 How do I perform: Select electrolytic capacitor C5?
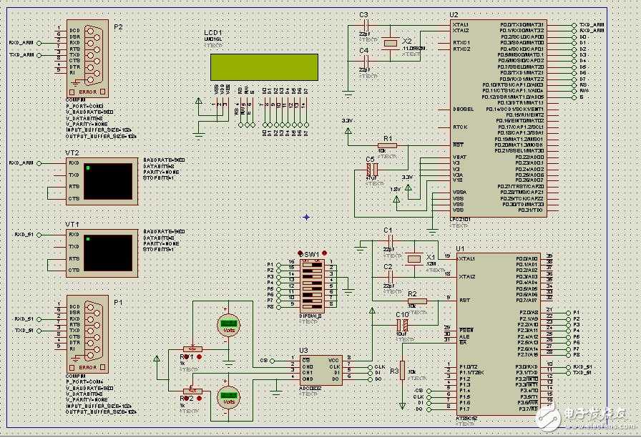pyautogui.click(x=371, y=170)
